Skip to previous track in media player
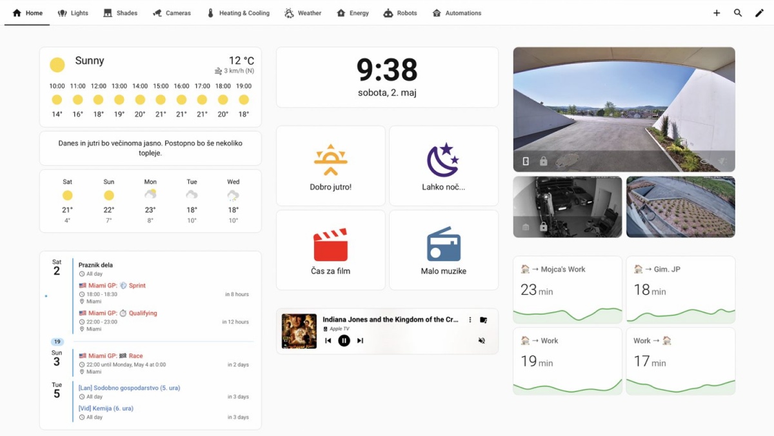 [x=328, y=341]
